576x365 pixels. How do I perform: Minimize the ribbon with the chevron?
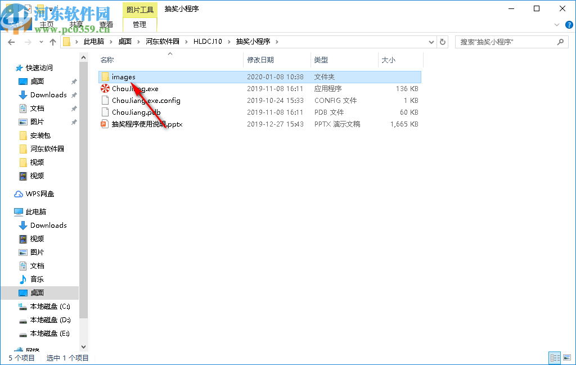pos(556,25)
